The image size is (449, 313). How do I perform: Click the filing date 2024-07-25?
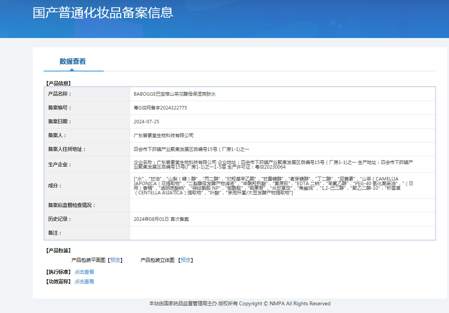146,122
